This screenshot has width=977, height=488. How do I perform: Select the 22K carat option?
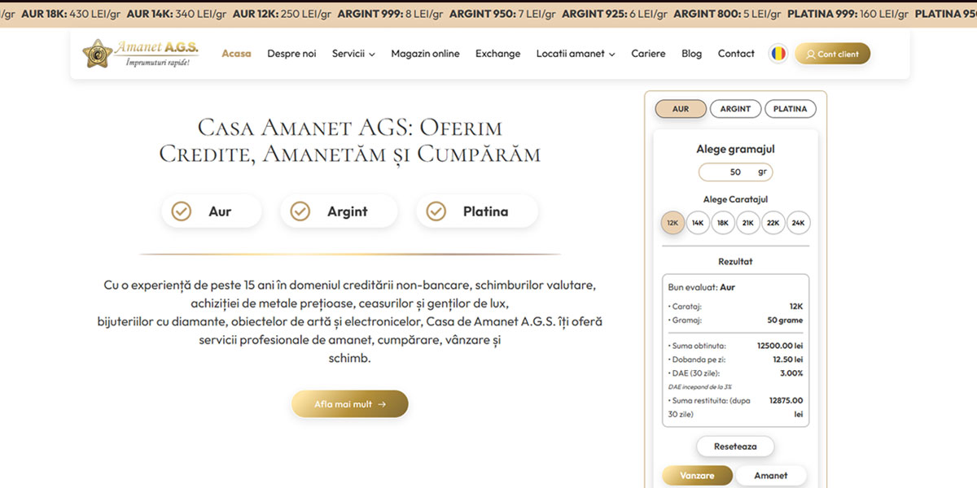point(773,223)
